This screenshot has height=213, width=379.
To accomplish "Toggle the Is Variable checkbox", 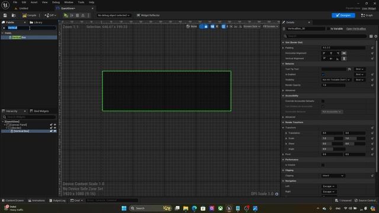I will point(328,29).
